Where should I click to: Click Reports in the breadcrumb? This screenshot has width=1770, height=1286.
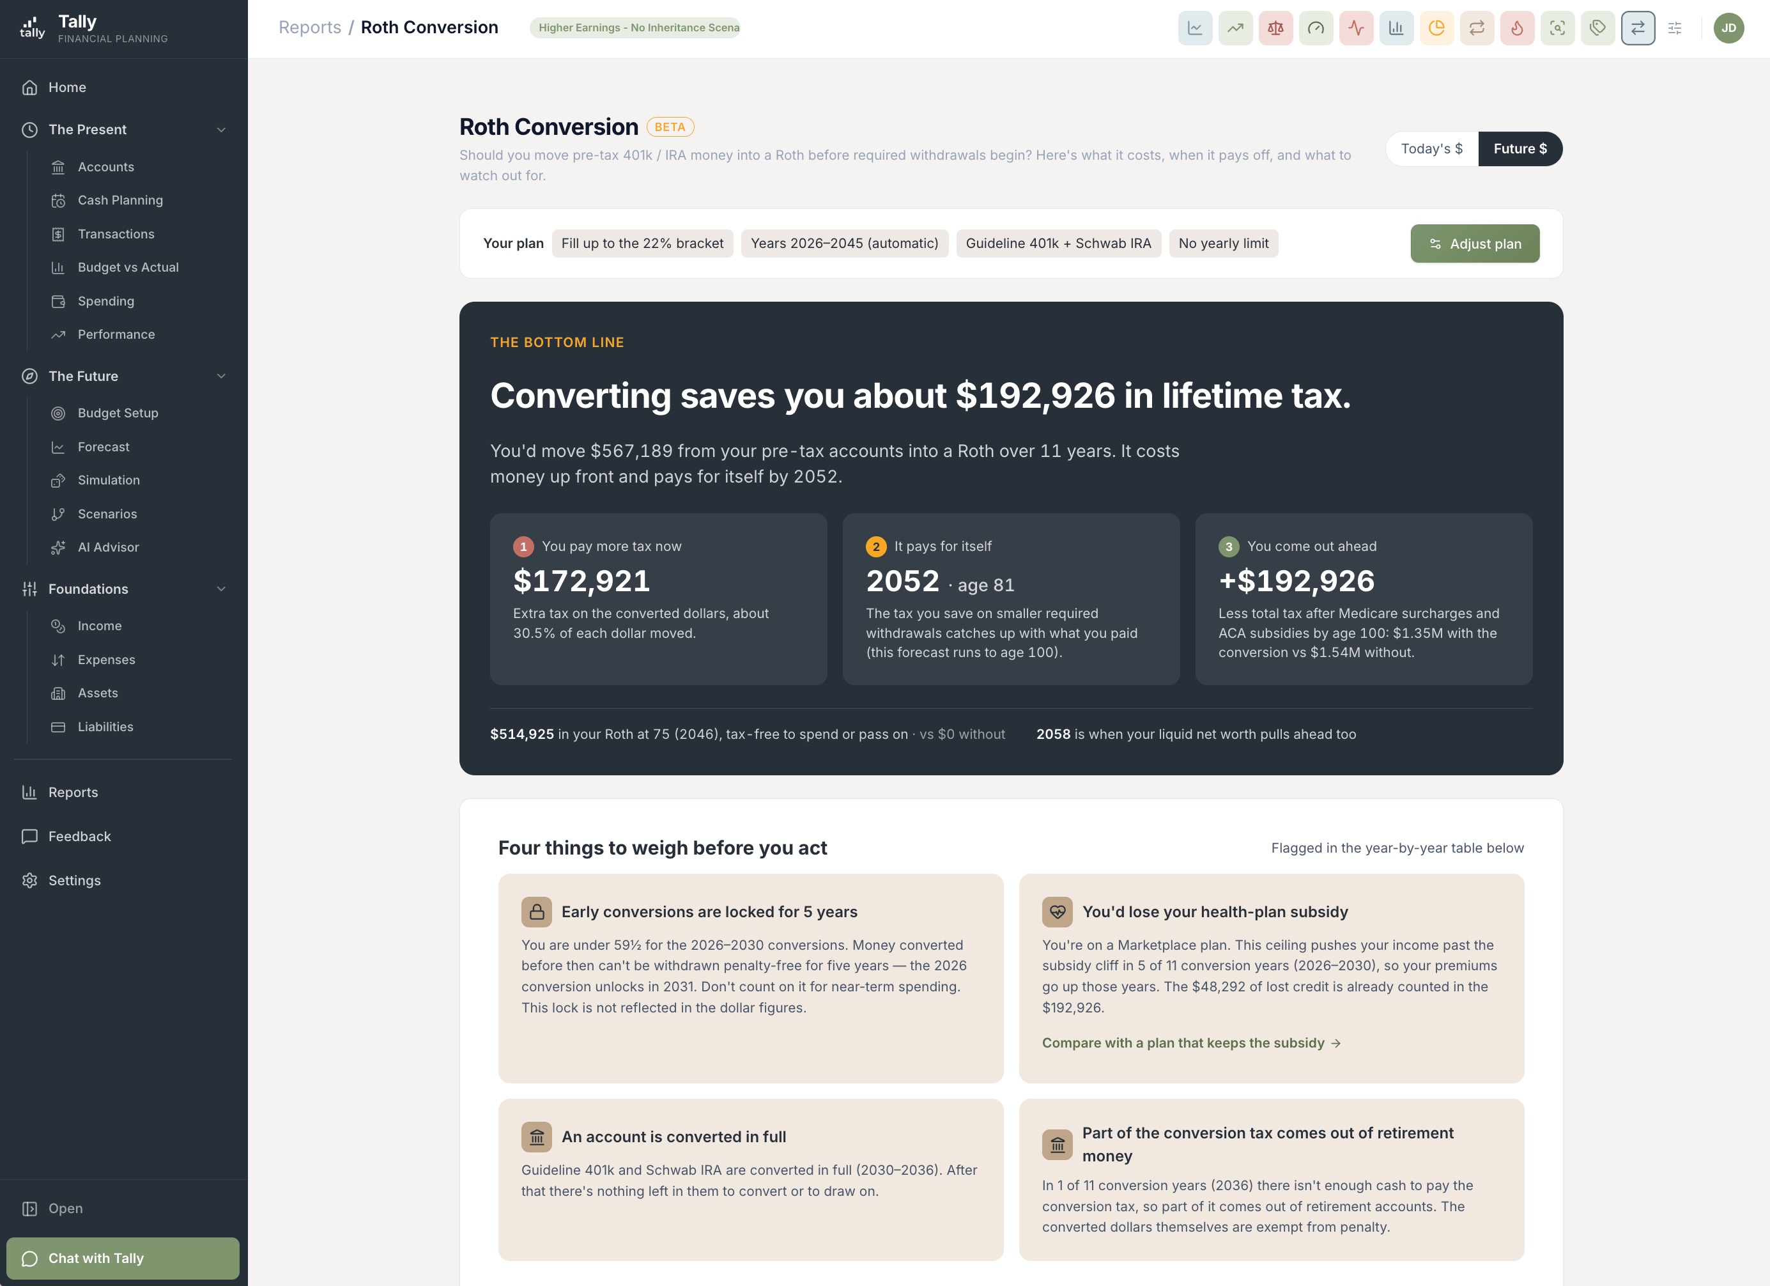point(310,27)
